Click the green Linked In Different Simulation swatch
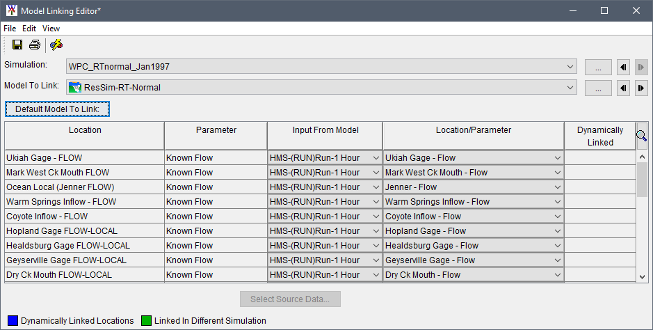 147,321
